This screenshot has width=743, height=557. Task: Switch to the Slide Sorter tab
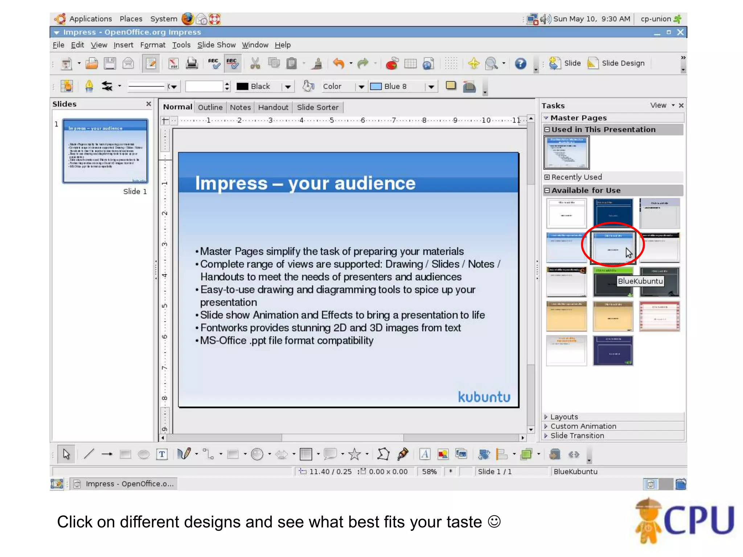pyautogui.click(x=317, y=107)
